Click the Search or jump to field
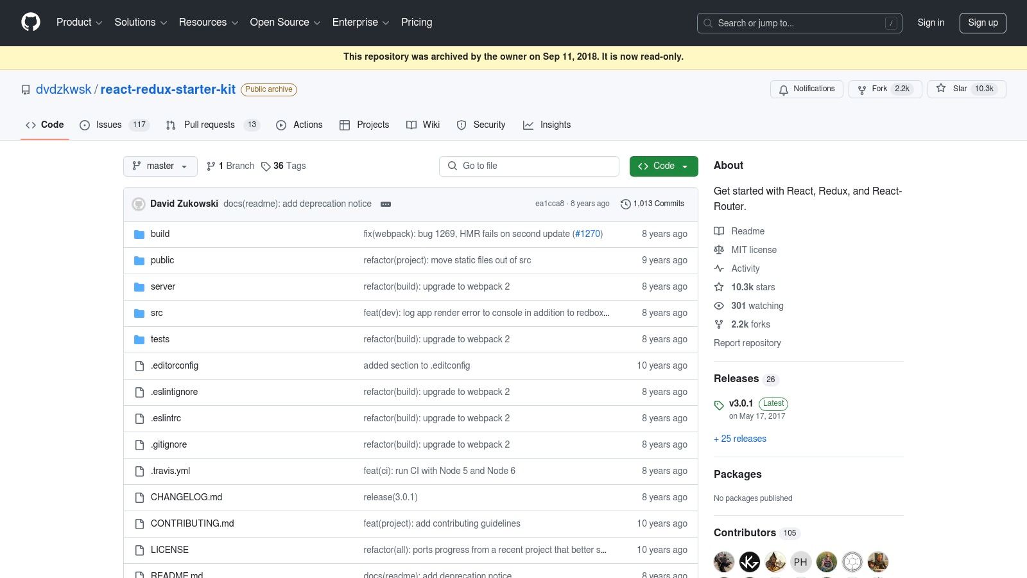1027x578 pixels. point(800,23)
